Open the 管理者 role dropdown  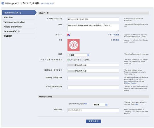[100, 105]
